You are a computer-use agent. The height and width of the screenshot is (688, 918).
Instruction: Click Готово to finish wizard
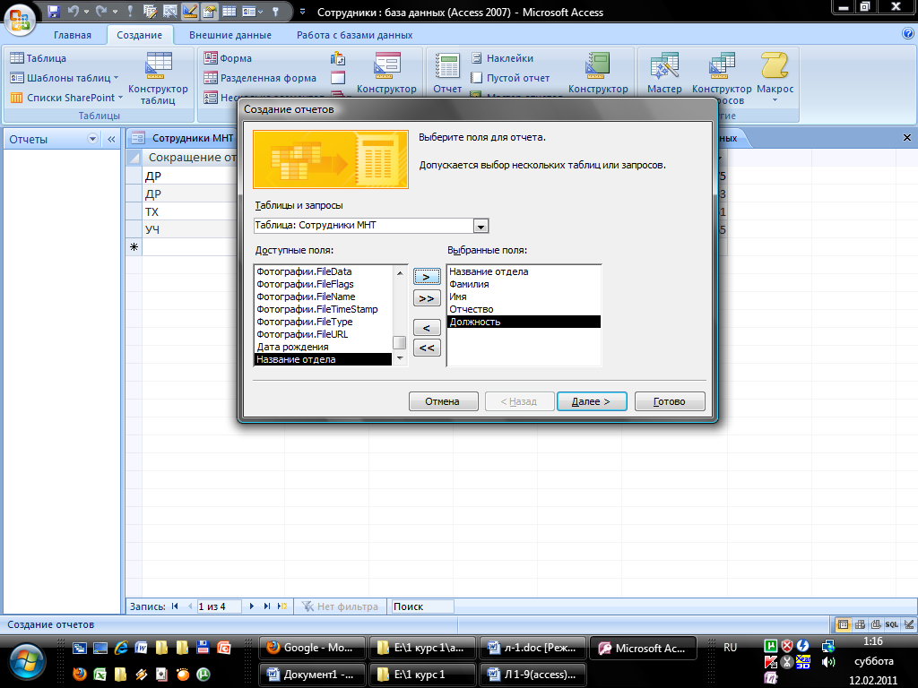(x=669, y=401)
